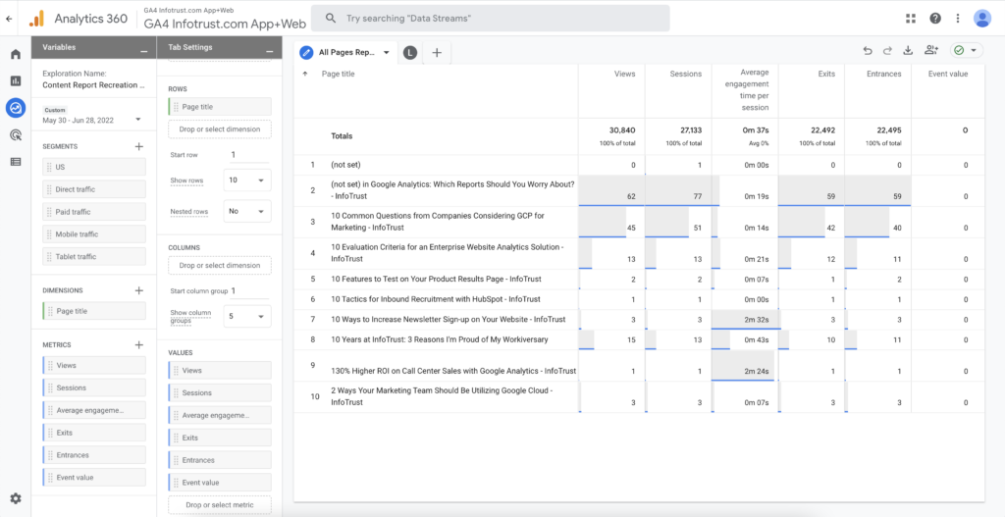Click Drop or select metric box
1005x517 pixels.
[219, 505]
